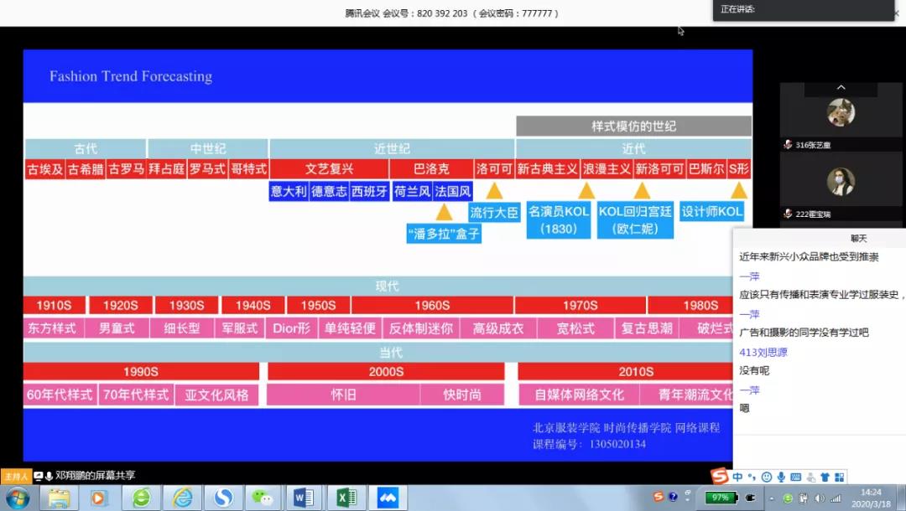Open Excel from the taskbar
Image resolution: width=906 pixels, height=511 pixels.
point(345,498)
